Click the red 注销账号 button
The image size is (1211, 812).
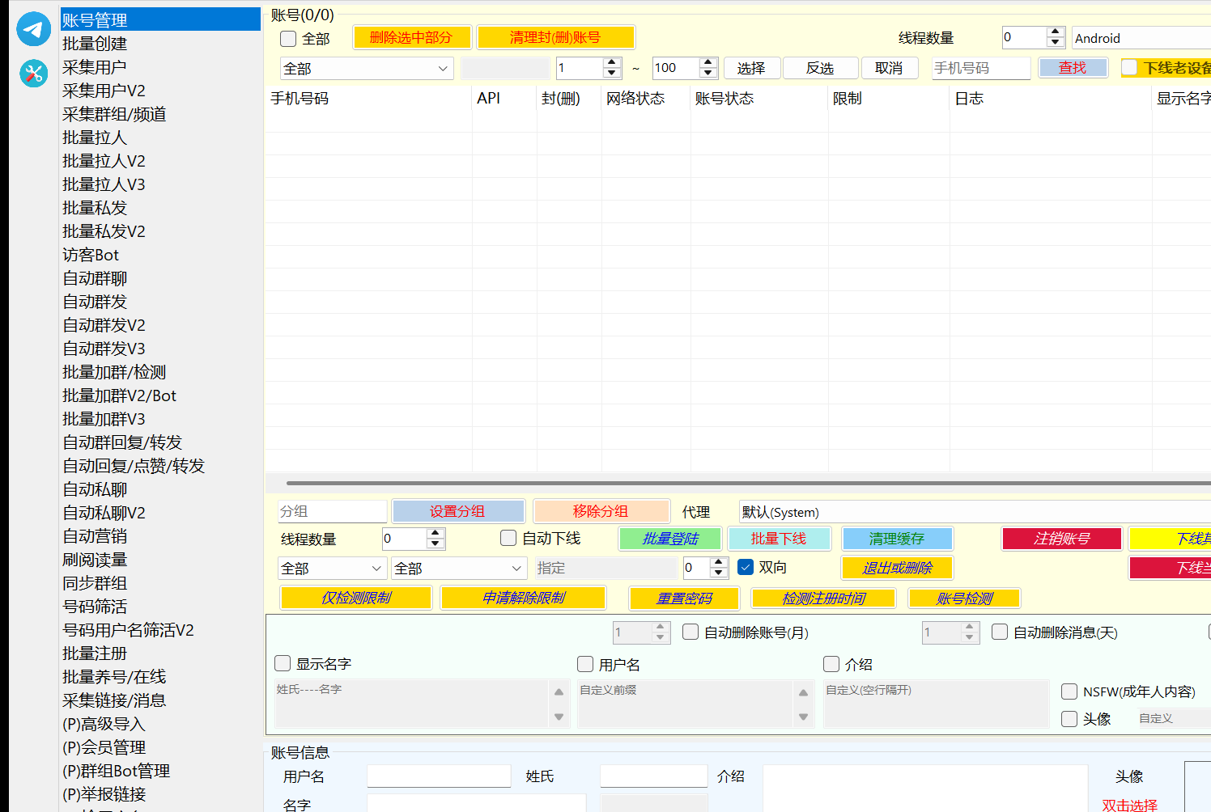pos(1062,539)
